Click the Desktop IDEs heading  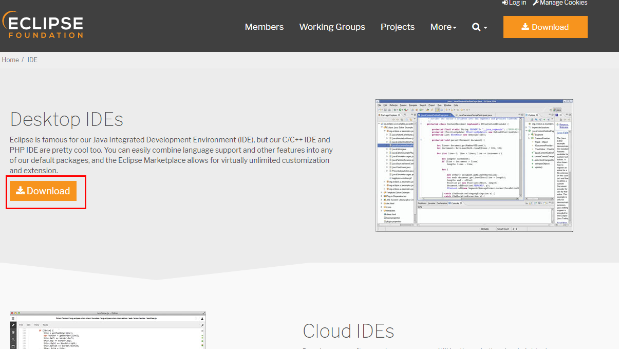coord(67,119)
